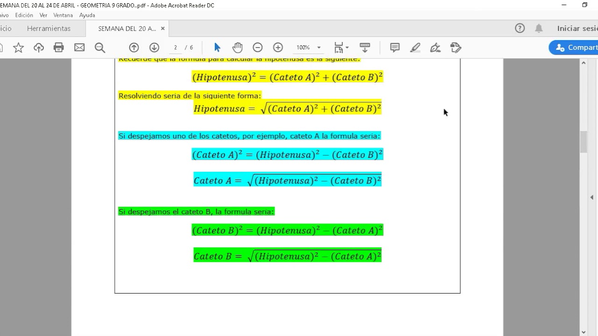The height and width of the screenshot is (336, 598).
Task: Click the cyan 'Si despejamos uno de los catetos' line
Action: point(249,136)
